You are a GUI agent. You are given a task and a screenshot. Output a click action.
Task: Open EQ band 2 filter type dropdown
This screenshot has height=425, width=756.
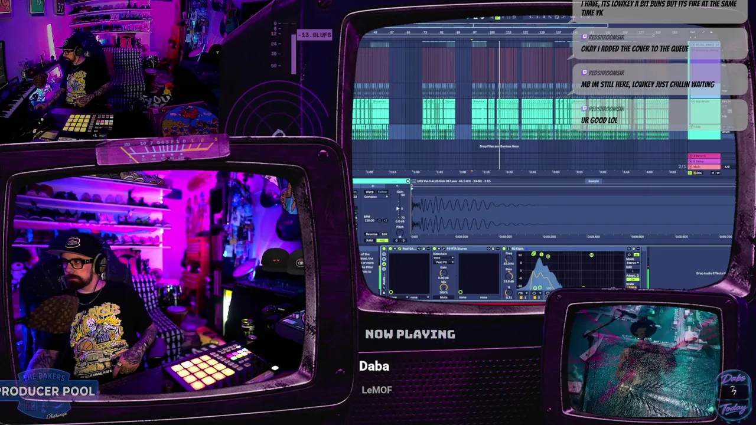(x=536, y=293)
